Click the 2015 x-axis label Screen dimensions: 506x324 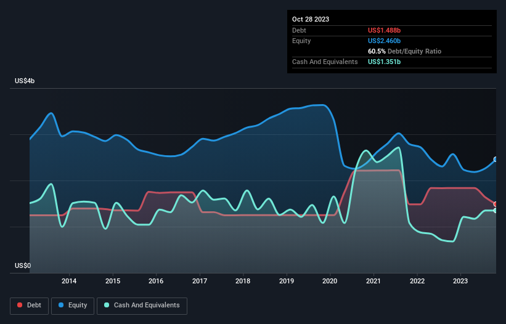coord(113,281)
